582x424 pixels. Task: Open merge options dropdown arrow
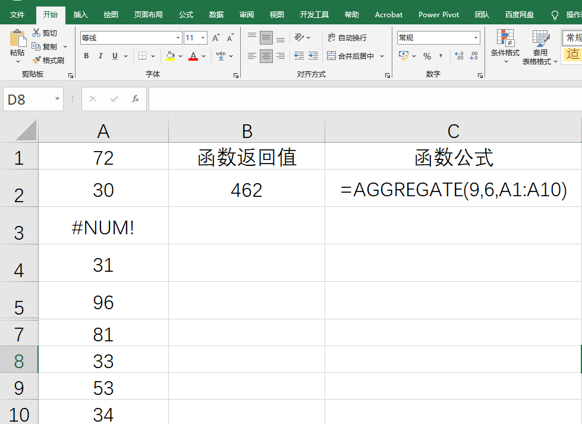(x=382, y=56)
